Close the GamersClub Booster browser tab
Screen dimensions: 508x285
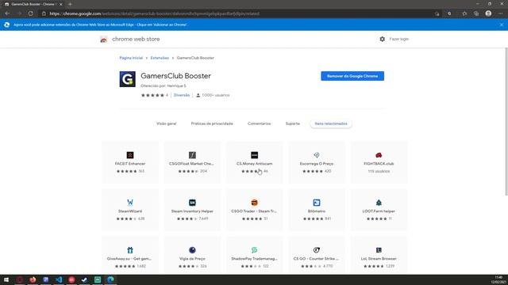60,4
